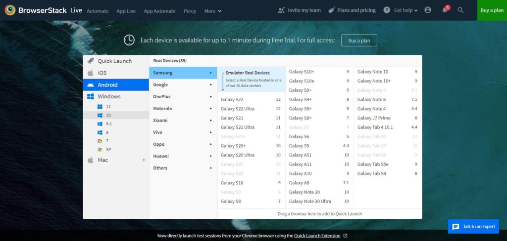Click the Windows logo icon beside Windows
507x241 pixels.
91,96
